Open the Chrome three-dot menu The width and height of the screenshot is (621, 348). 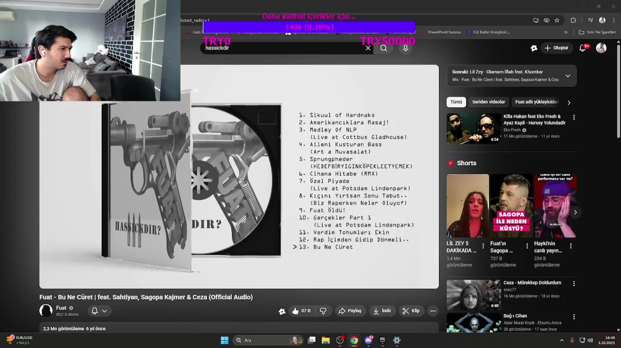pos(614,20)
